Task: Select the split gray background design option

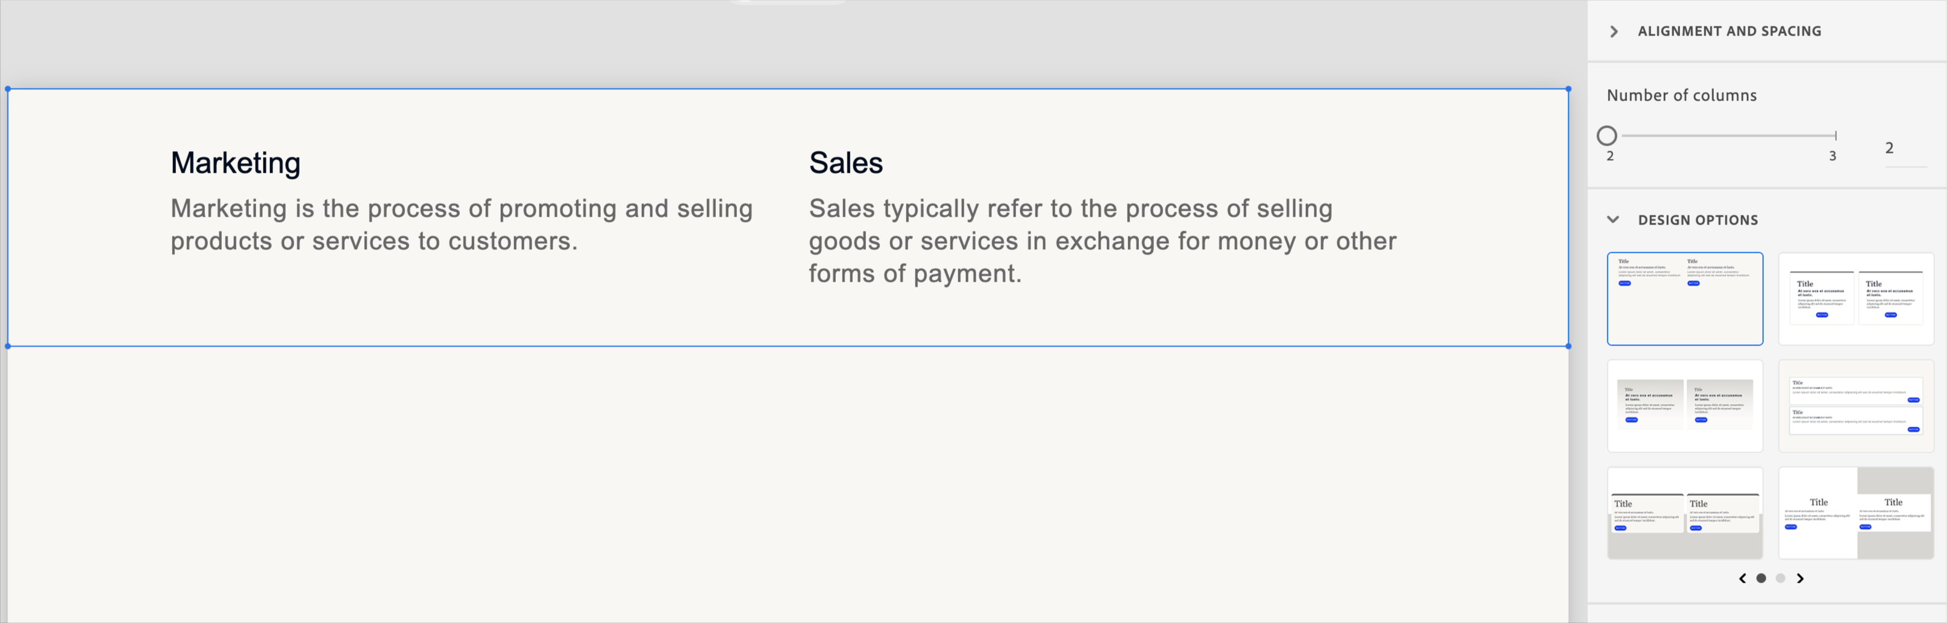Action: [1855, 512]
